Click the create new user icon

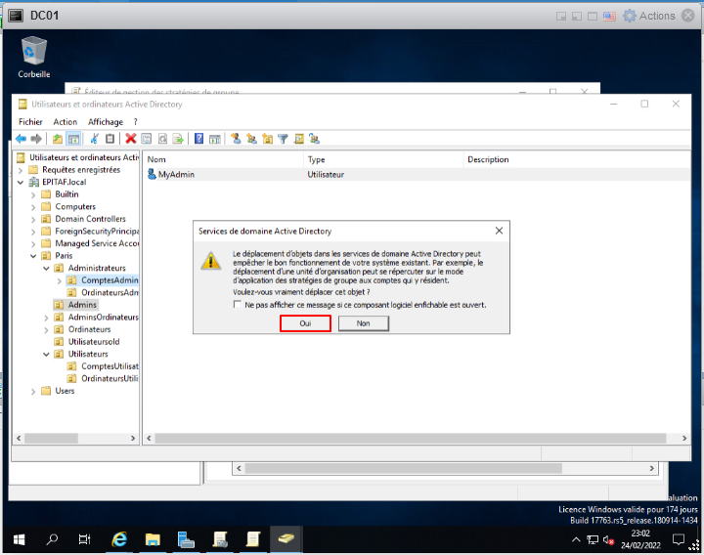pyautogui.click(x=236, y=139)
